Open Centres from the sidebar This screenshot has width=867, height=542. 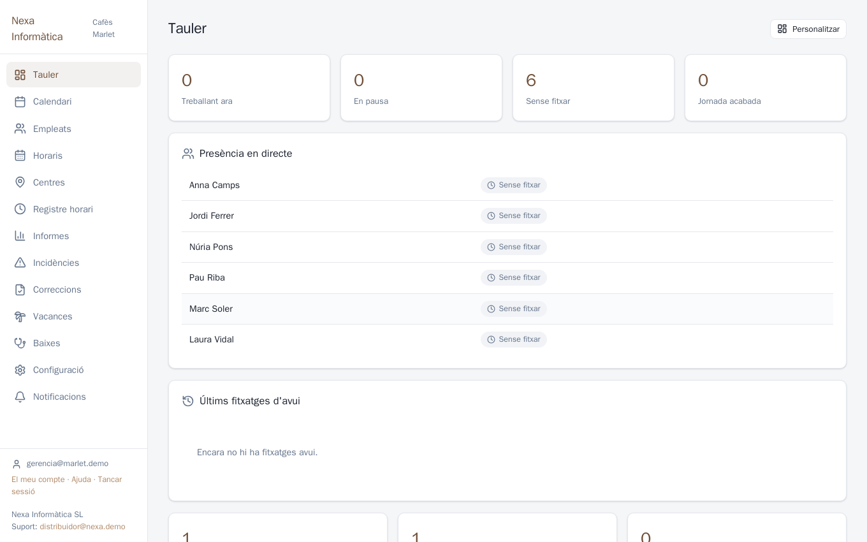[73, 182]
